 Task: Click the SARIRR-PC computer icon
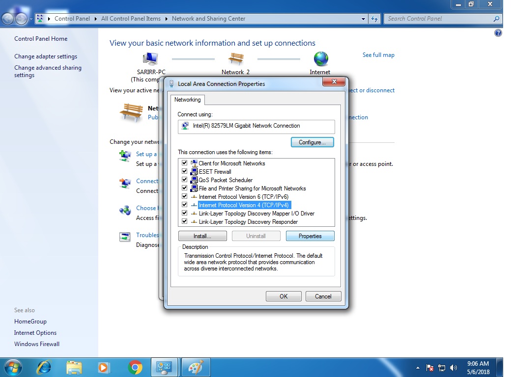150,59
